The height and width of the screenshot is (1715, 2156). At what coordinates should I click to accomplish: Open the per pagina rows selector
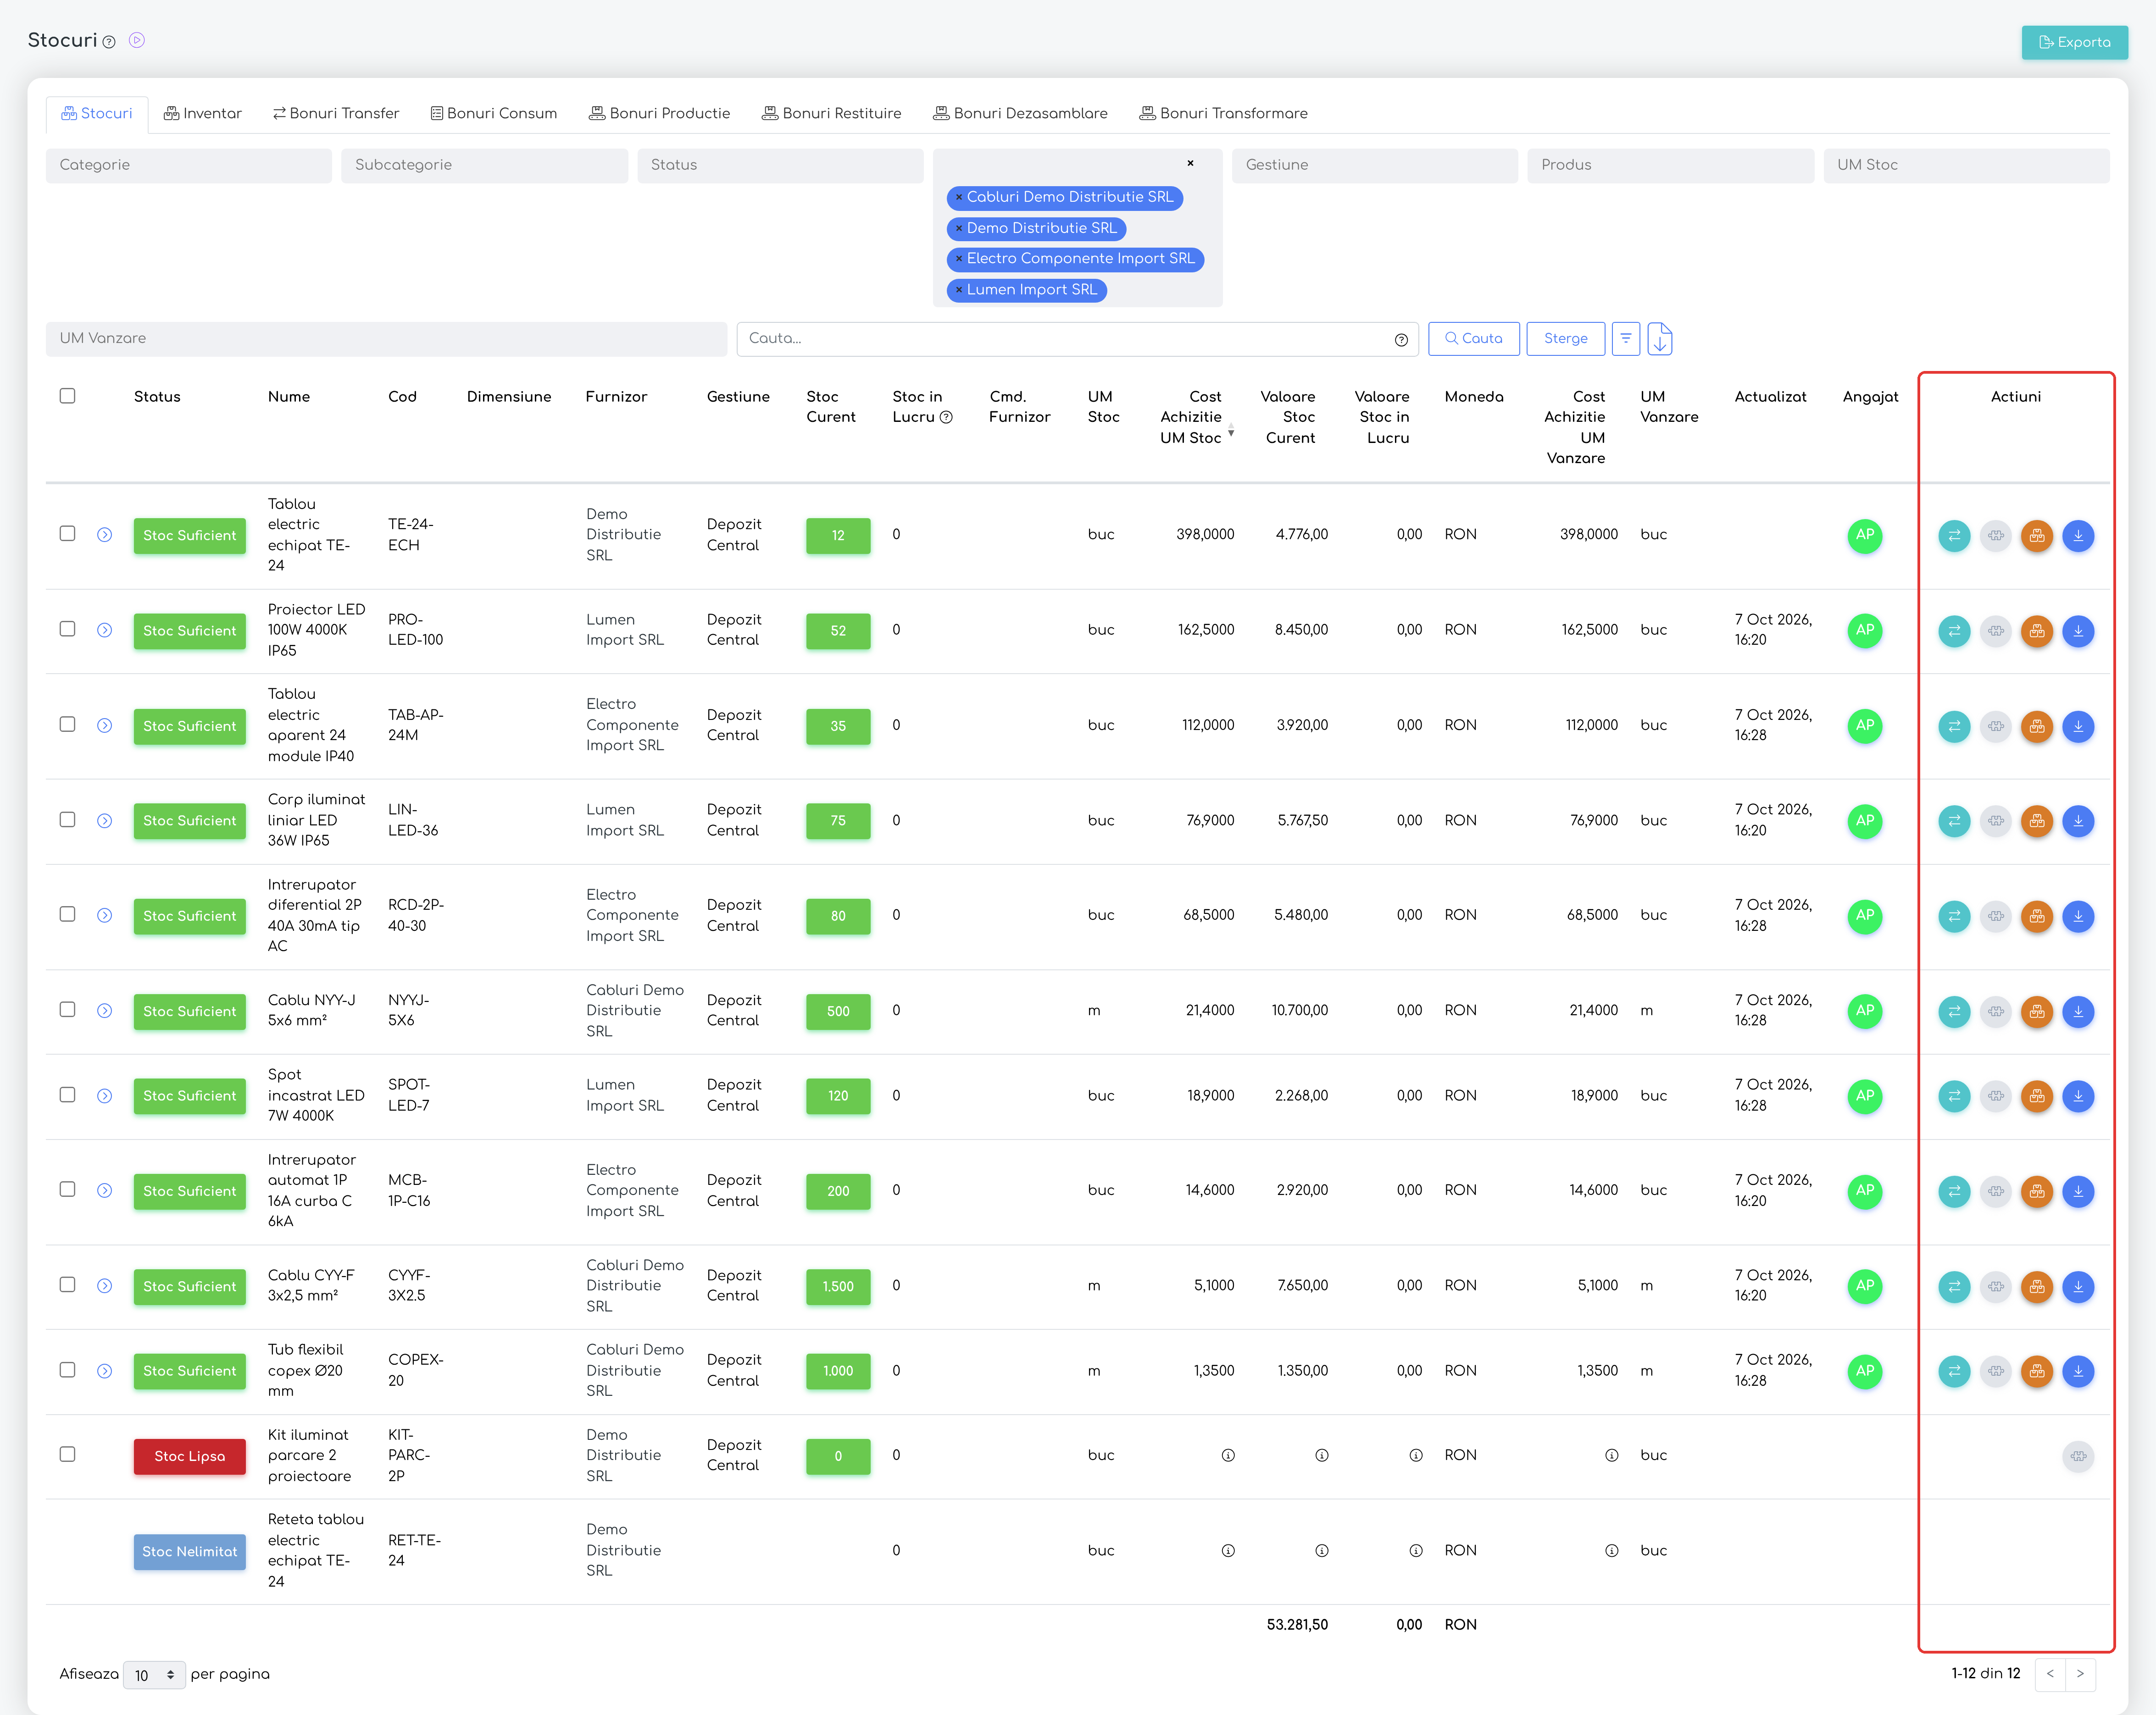click(154, 1675)
